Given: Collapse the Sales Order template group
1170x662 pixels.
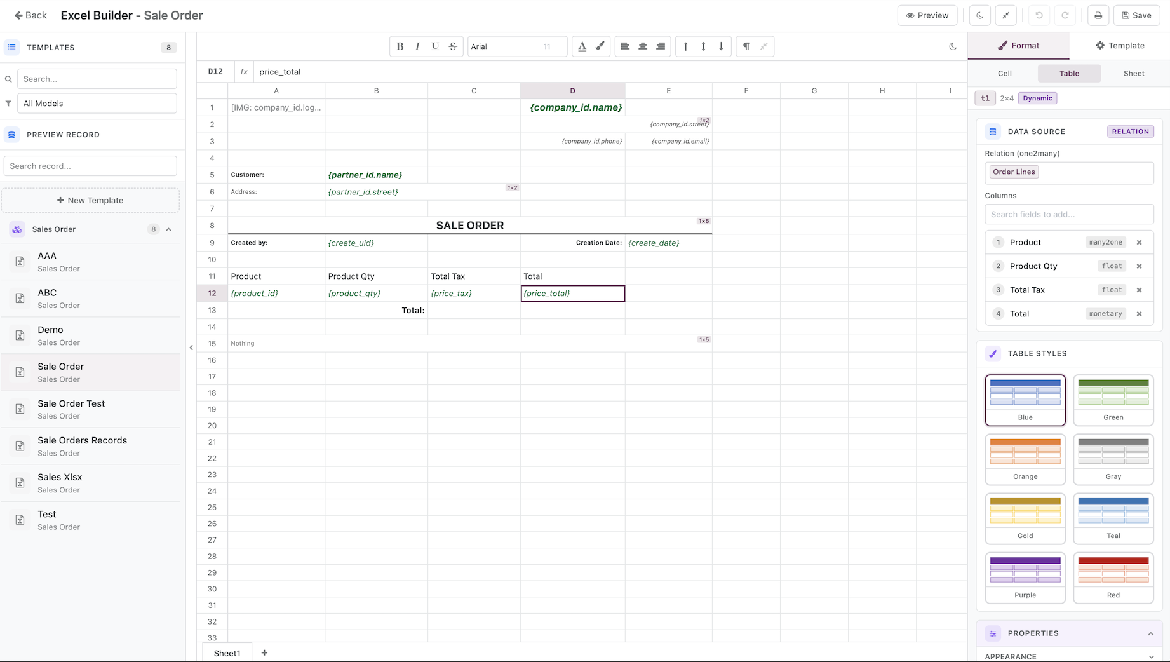Looking at the screenshot, I should (x=168, y=229).
